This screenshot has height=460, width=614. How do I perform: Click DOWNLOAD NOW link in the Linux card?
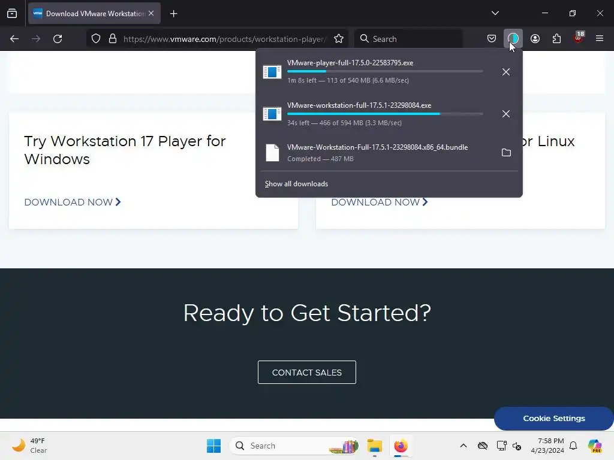pyautogui.click(x=380, y=202)
